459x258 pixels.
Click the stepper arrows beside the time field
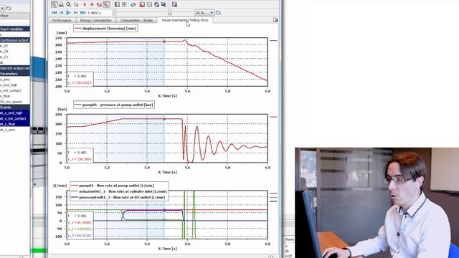[114, 13]
